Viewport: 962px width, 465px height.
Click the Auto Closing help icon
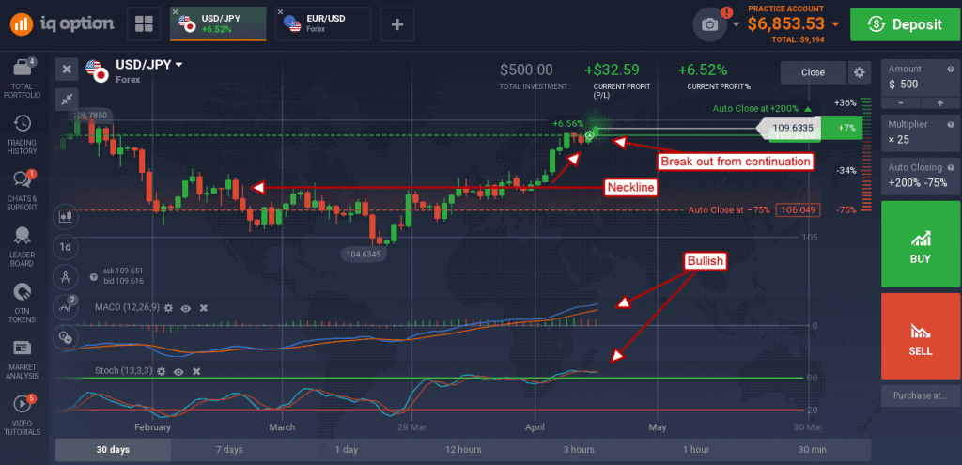click(x=952, y=167)
